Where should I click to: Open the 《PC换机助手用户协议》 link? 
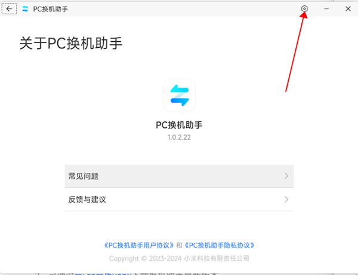point(139,245)
